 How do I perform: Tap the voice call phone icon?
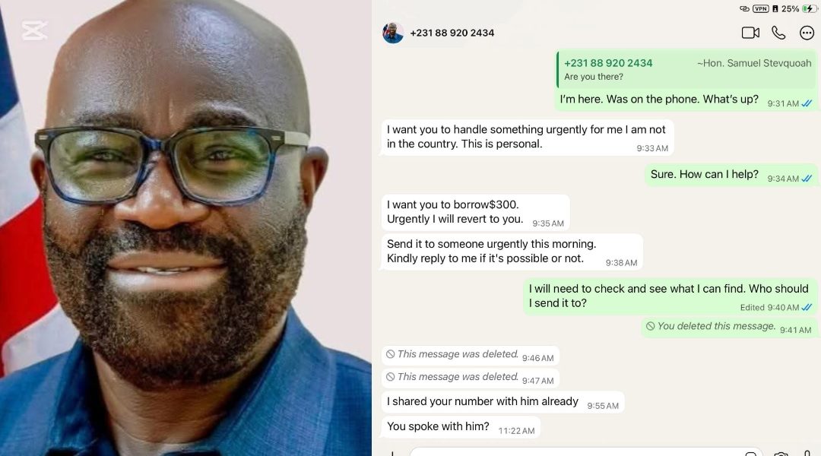click(x=778, y=33)
